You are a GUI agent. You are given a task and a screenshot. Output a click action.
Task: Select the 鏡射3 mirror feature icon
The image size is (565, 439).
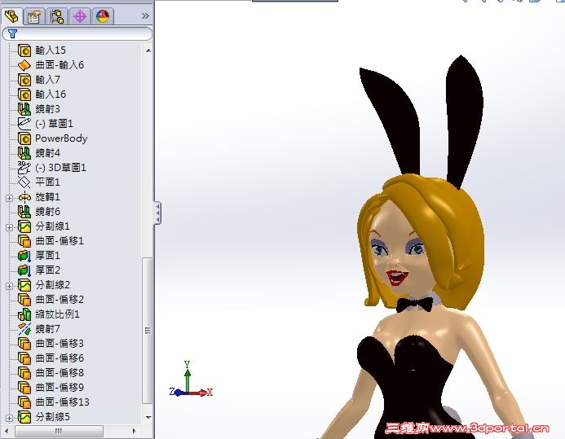(x=24, y=109)
